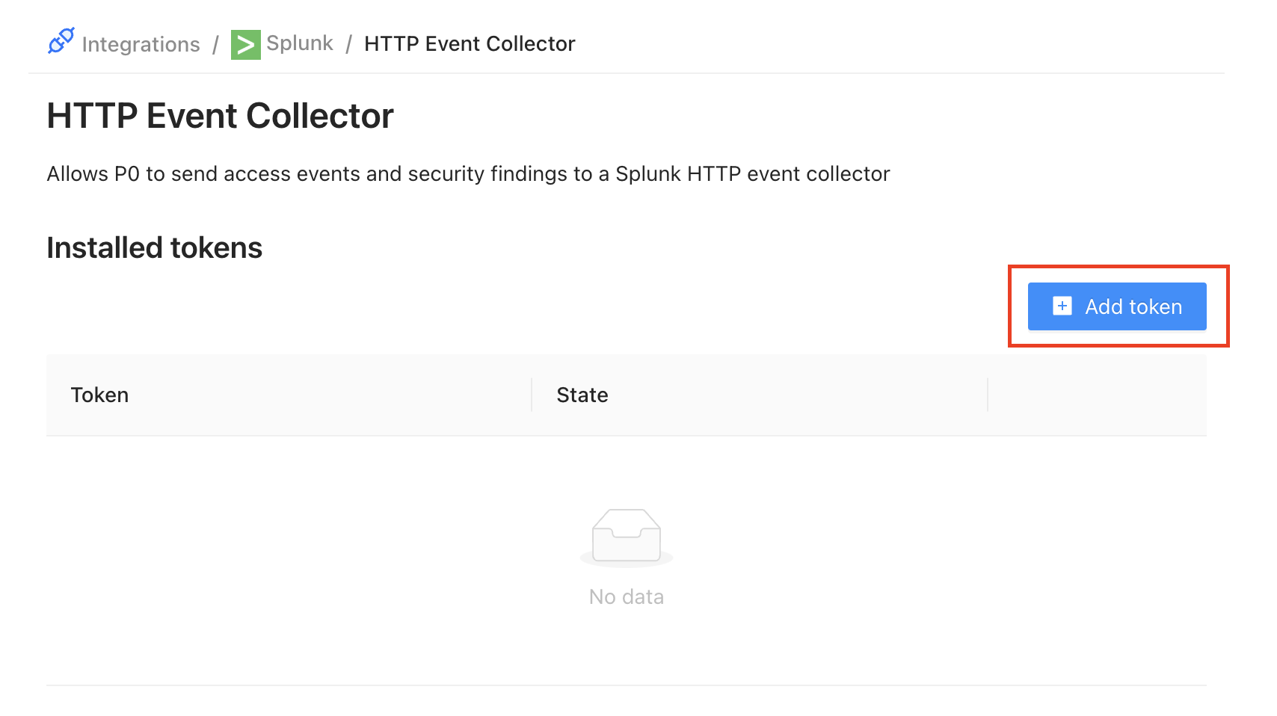This screenshot has width=1277, height=716.
Task: Click the empty inbox No data icon
Action: pos(627,537)
